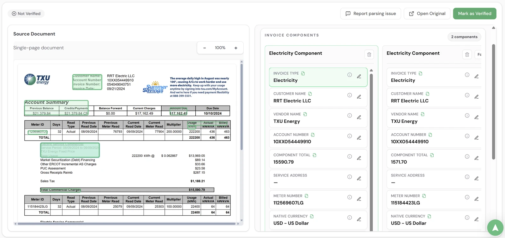Edit Invoice Type in first component

pos(359,77)
